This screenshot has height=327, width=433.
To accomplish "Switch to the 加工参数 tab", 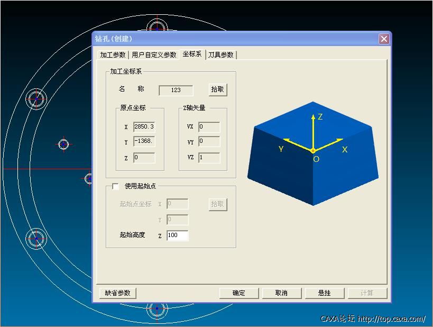I will tap(113, 54).
